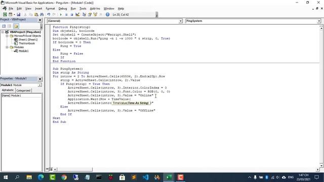
Task: Collapse the Modules folder node
Action: point(7,47)
